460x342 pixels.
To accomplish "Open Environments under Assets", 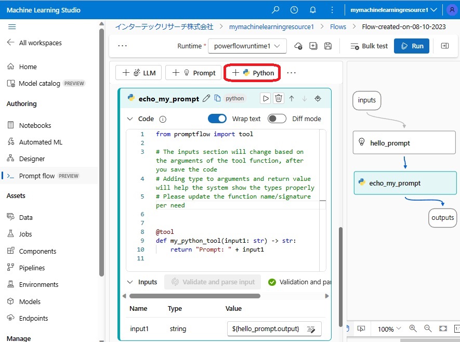I will click(38, 285).
